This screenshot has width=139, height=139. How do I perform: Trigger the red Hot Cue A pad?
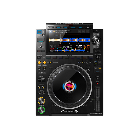(48, 57)
